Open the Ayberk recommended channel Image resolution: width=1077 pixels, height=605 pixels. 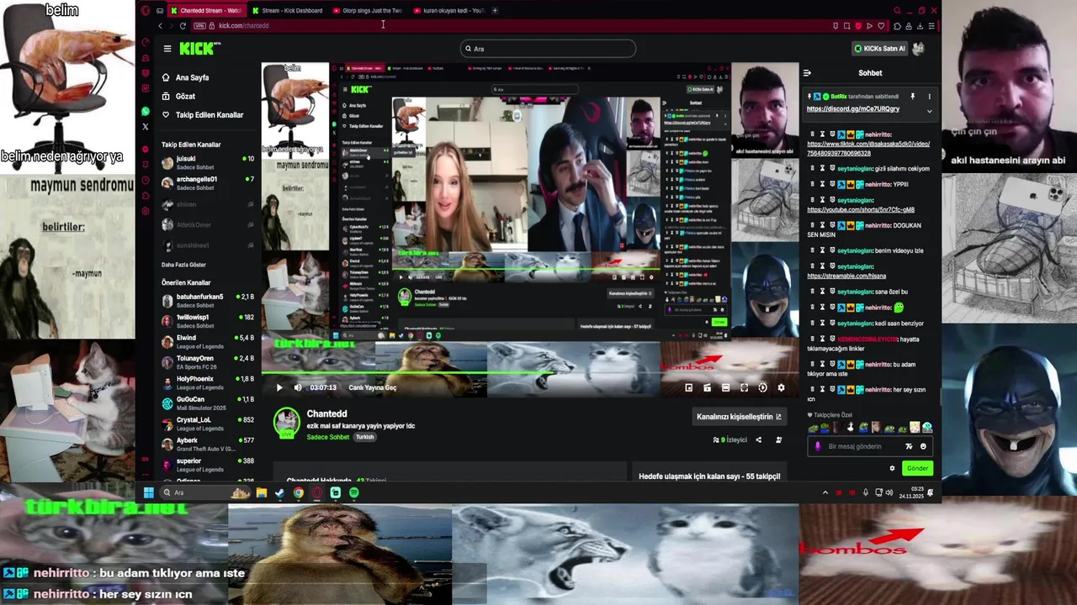point(208,444)
